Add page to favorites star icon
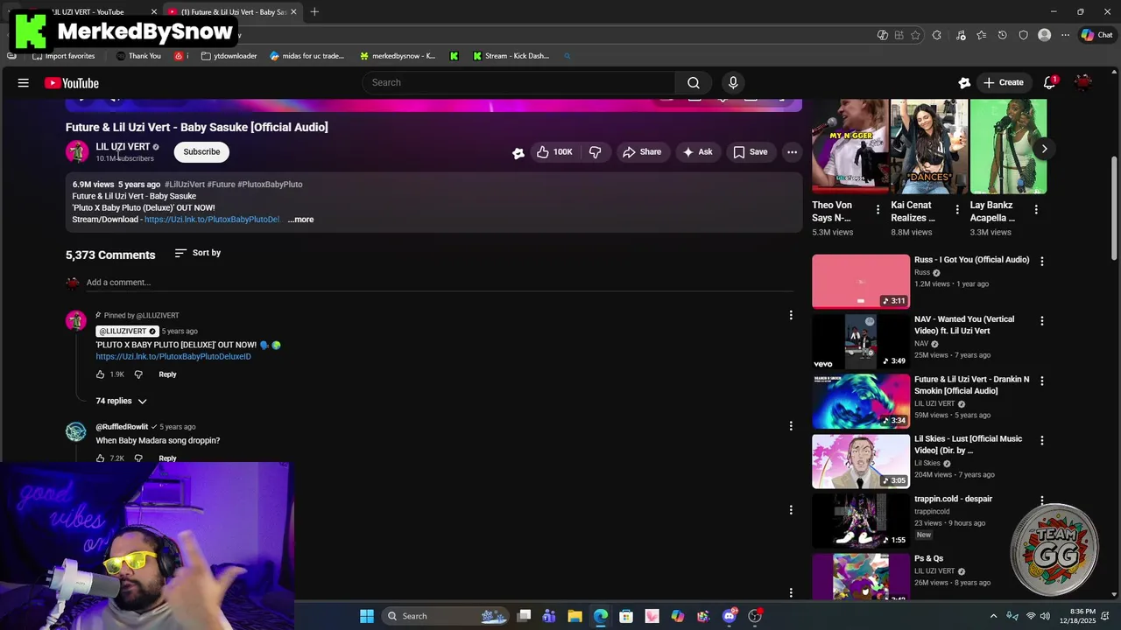This screenshot has height=630, width=1121. [x=915, y=35]
